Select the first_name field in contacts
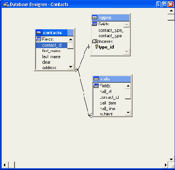 [x=51, y=51]
